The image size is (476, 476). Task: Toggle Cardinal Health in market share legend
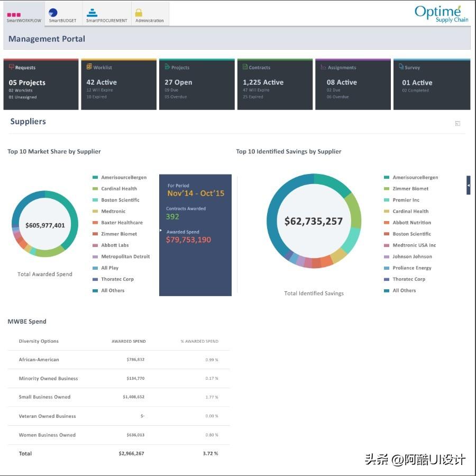pyautogui.click(x=119, y=189)
